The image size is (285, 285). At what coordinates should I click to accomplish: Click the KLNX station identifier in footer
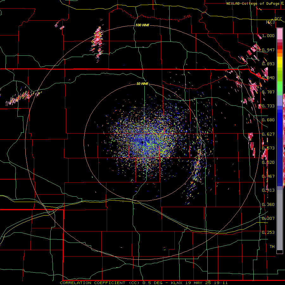click(x=177, y=283)
